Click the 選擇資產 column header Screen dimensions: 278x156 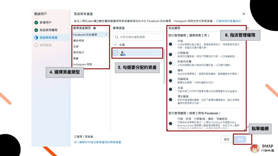pos(119,28)
